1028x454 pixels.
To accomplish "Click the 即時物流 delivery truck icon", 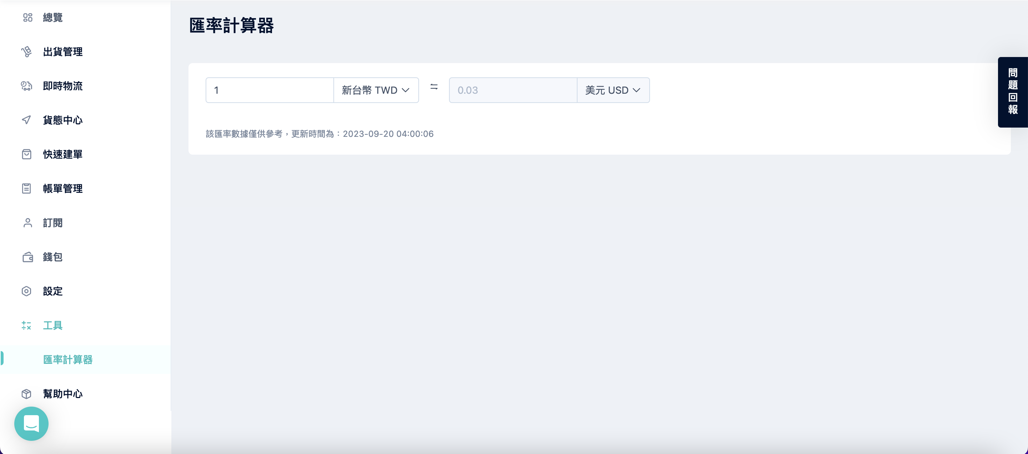I will coord(26,86).
